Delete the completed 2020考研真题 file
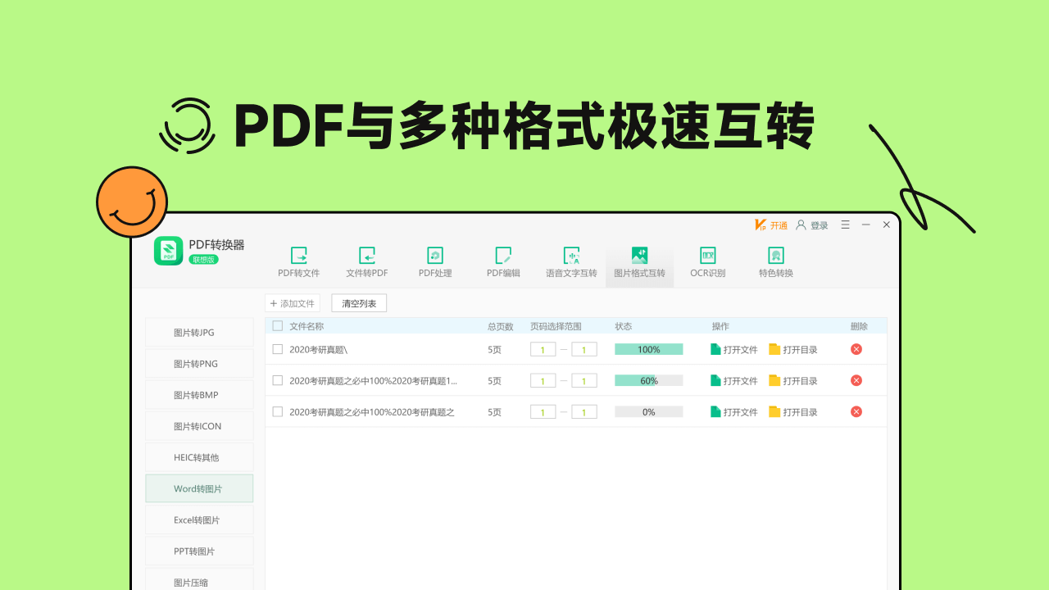 tap(856, 348)
